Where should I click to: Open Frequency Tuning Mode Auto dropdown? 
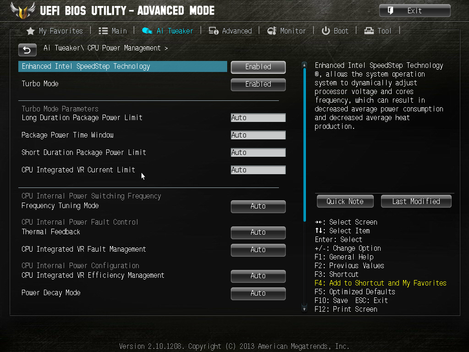(258, 207)
